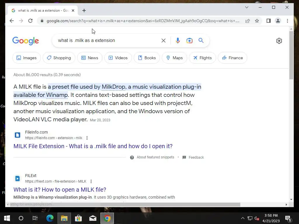Open the MILK File Extension FileInfo result
The image size is (299, 224).
93,146
